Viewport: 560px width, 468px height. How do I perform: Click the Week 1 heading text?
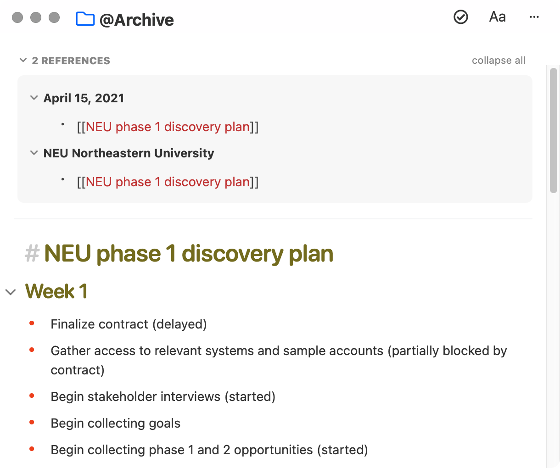click(x=56, y=291)
